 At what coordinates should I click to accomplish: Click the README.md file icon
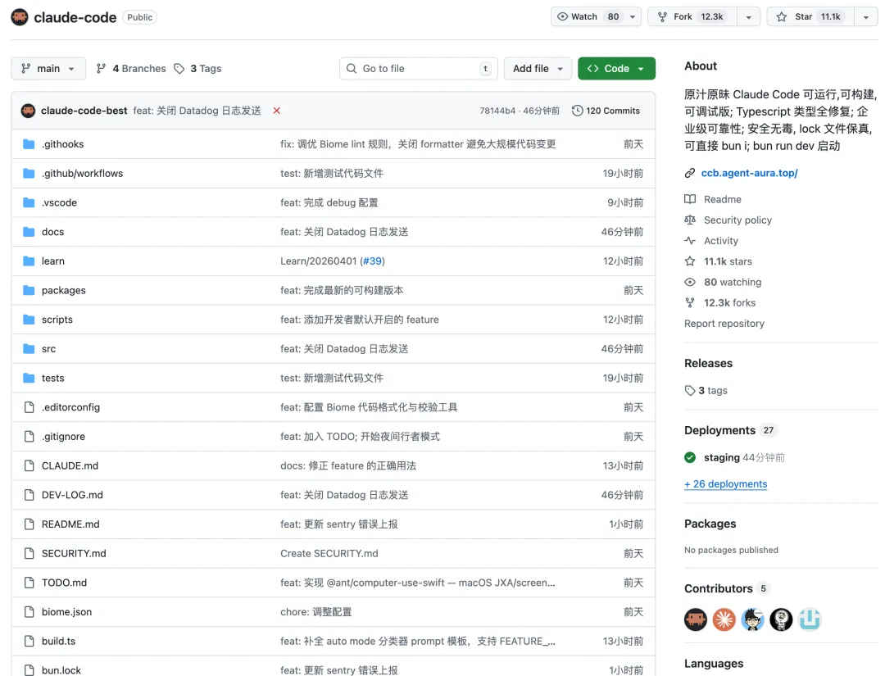[29, 524]
